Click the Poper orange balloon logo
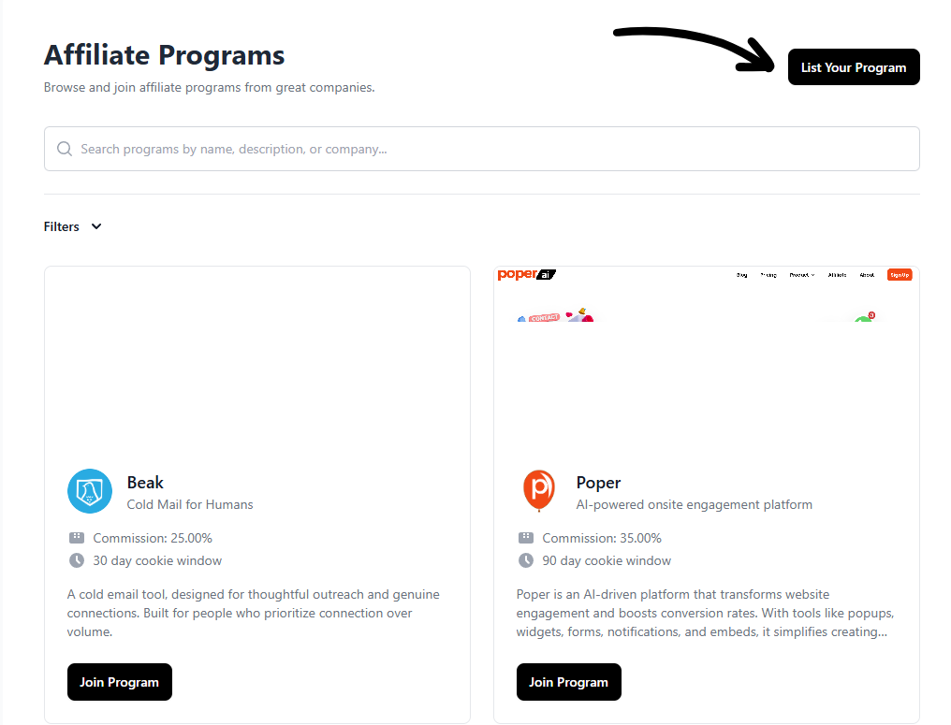This screenshot has height=725, width=951. [538, 490]
